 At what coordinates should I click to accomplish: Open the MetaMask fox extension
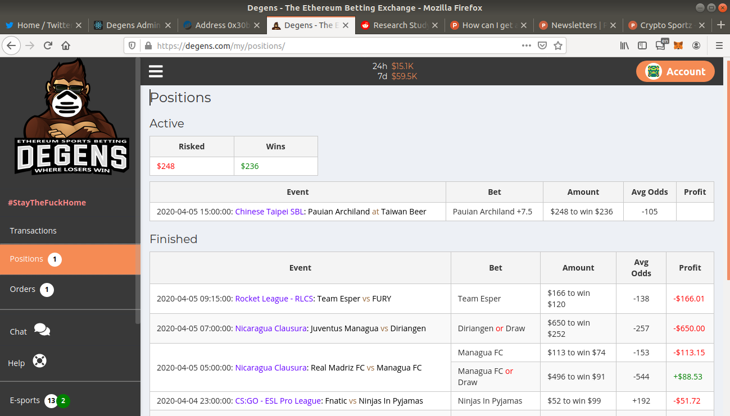coord(678,45)
